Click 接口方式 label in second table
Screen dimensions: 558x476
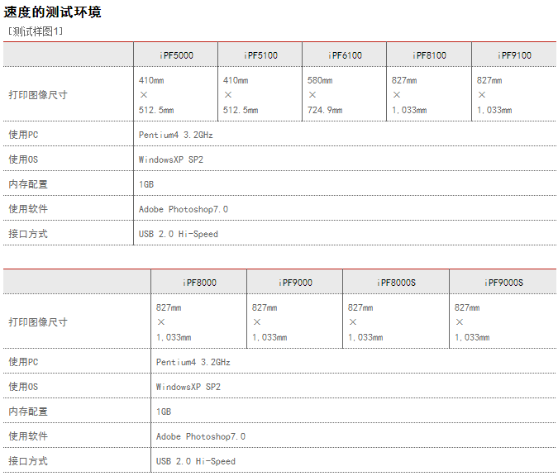tap(28, 461)
